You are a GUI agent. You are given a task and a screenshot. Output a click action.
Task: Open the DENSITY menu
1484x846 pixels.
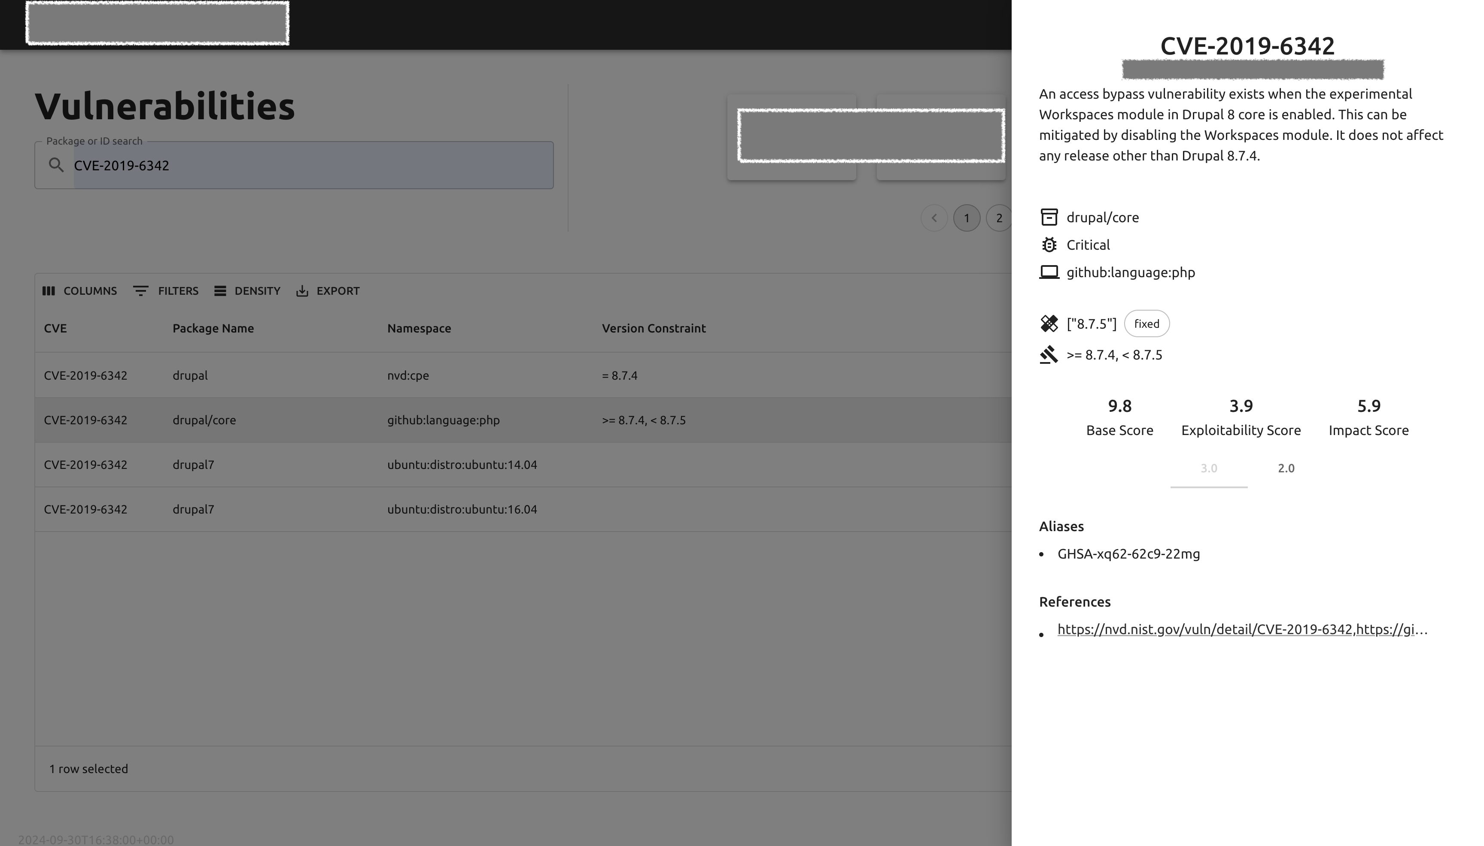(x=247, y=290)
